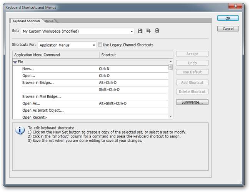This screenshot has height=192, width=250.
Task: Enable Use Legacy Channel Shortcuts checkbox
Action: (100, 45)
